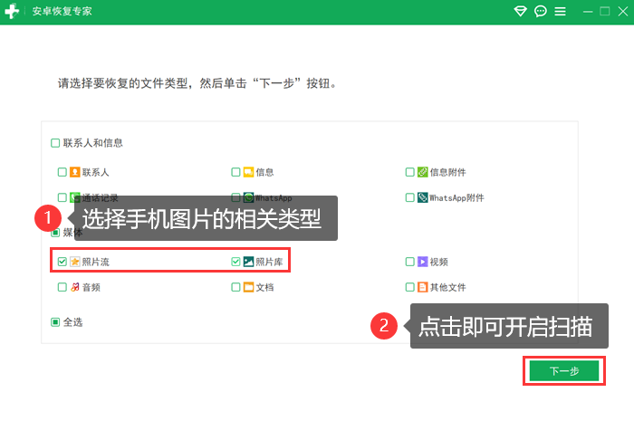The height and width of the screenshot is (421, 634).
Task: Click the yellow 信息 message icon
Action: [248, 172]
